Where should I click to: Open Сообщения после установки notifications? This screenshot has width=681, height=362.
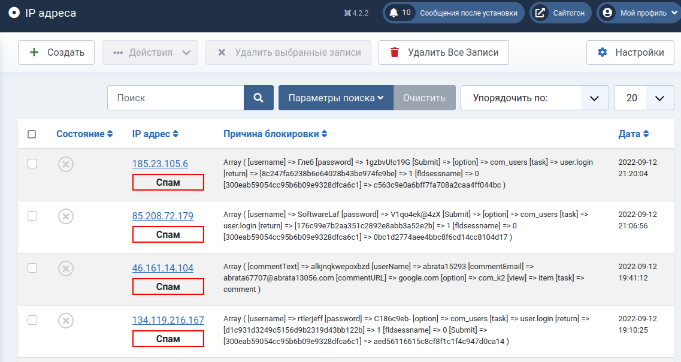click(453, 13)
